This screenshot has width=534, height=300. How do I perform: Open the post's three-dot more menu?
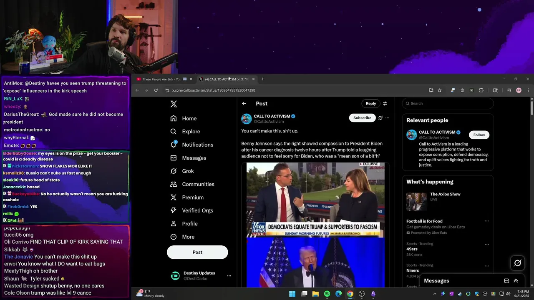click(387, 118)
